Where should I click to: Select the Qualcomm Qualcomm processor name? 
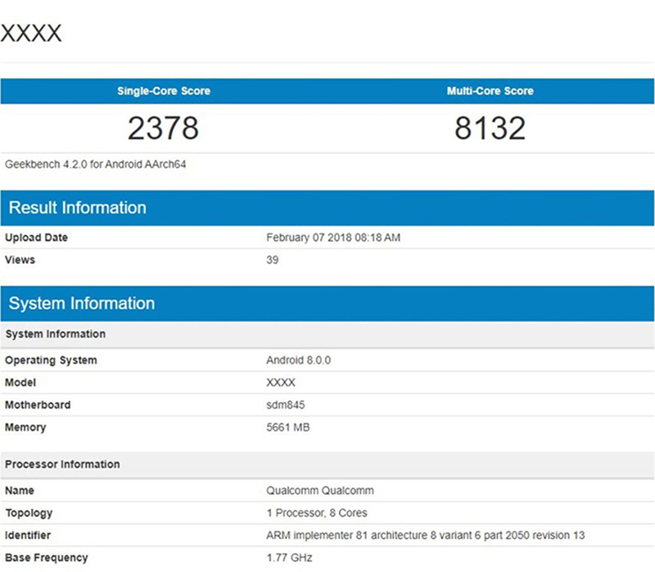(318, 490)
